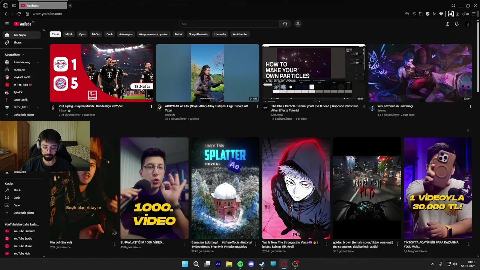Open the Shorts shelf options menu
This screenshot has width=480, height=270.
click(x=468, y=130)
